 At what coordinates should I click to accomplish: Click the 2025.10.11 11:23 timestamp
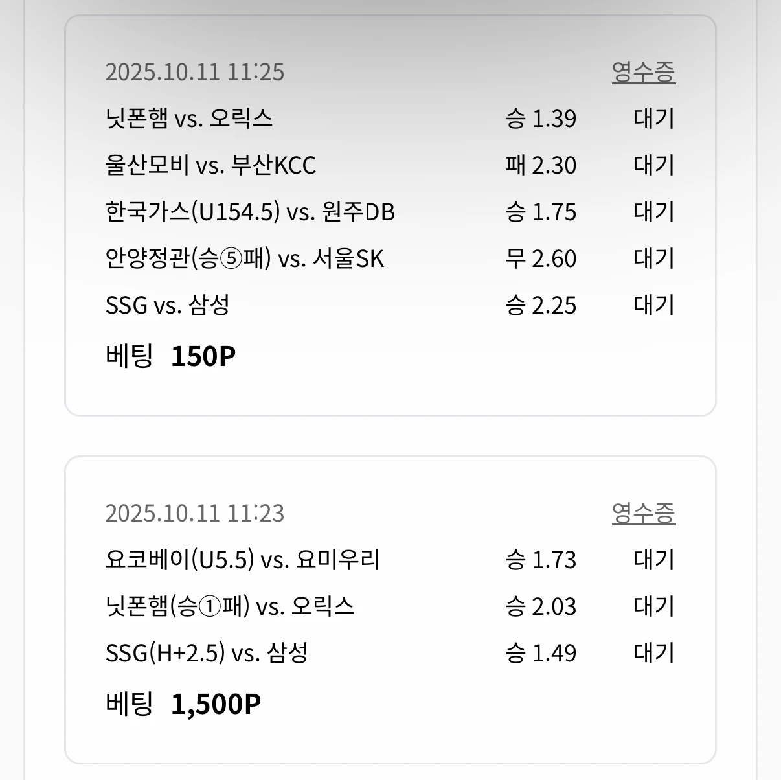194,513
